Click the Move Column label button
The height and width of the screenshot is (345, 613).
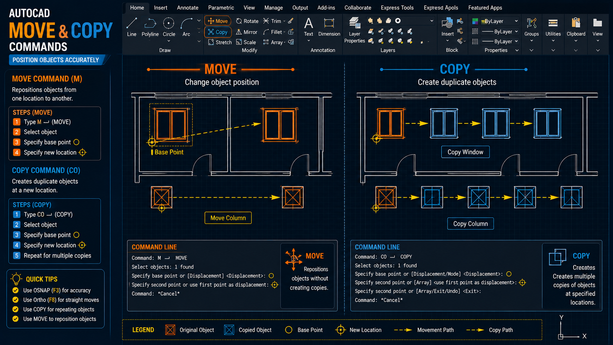(228, 218)
